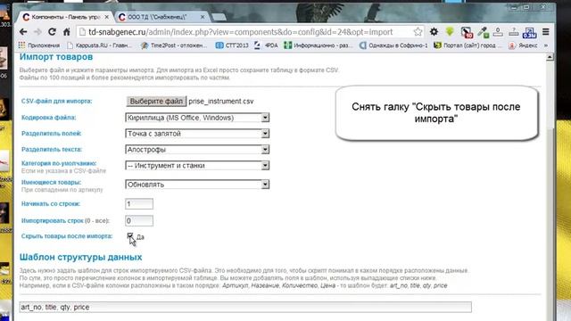Click the template field with art_no, title, qty, price

[x=245, y=307]
